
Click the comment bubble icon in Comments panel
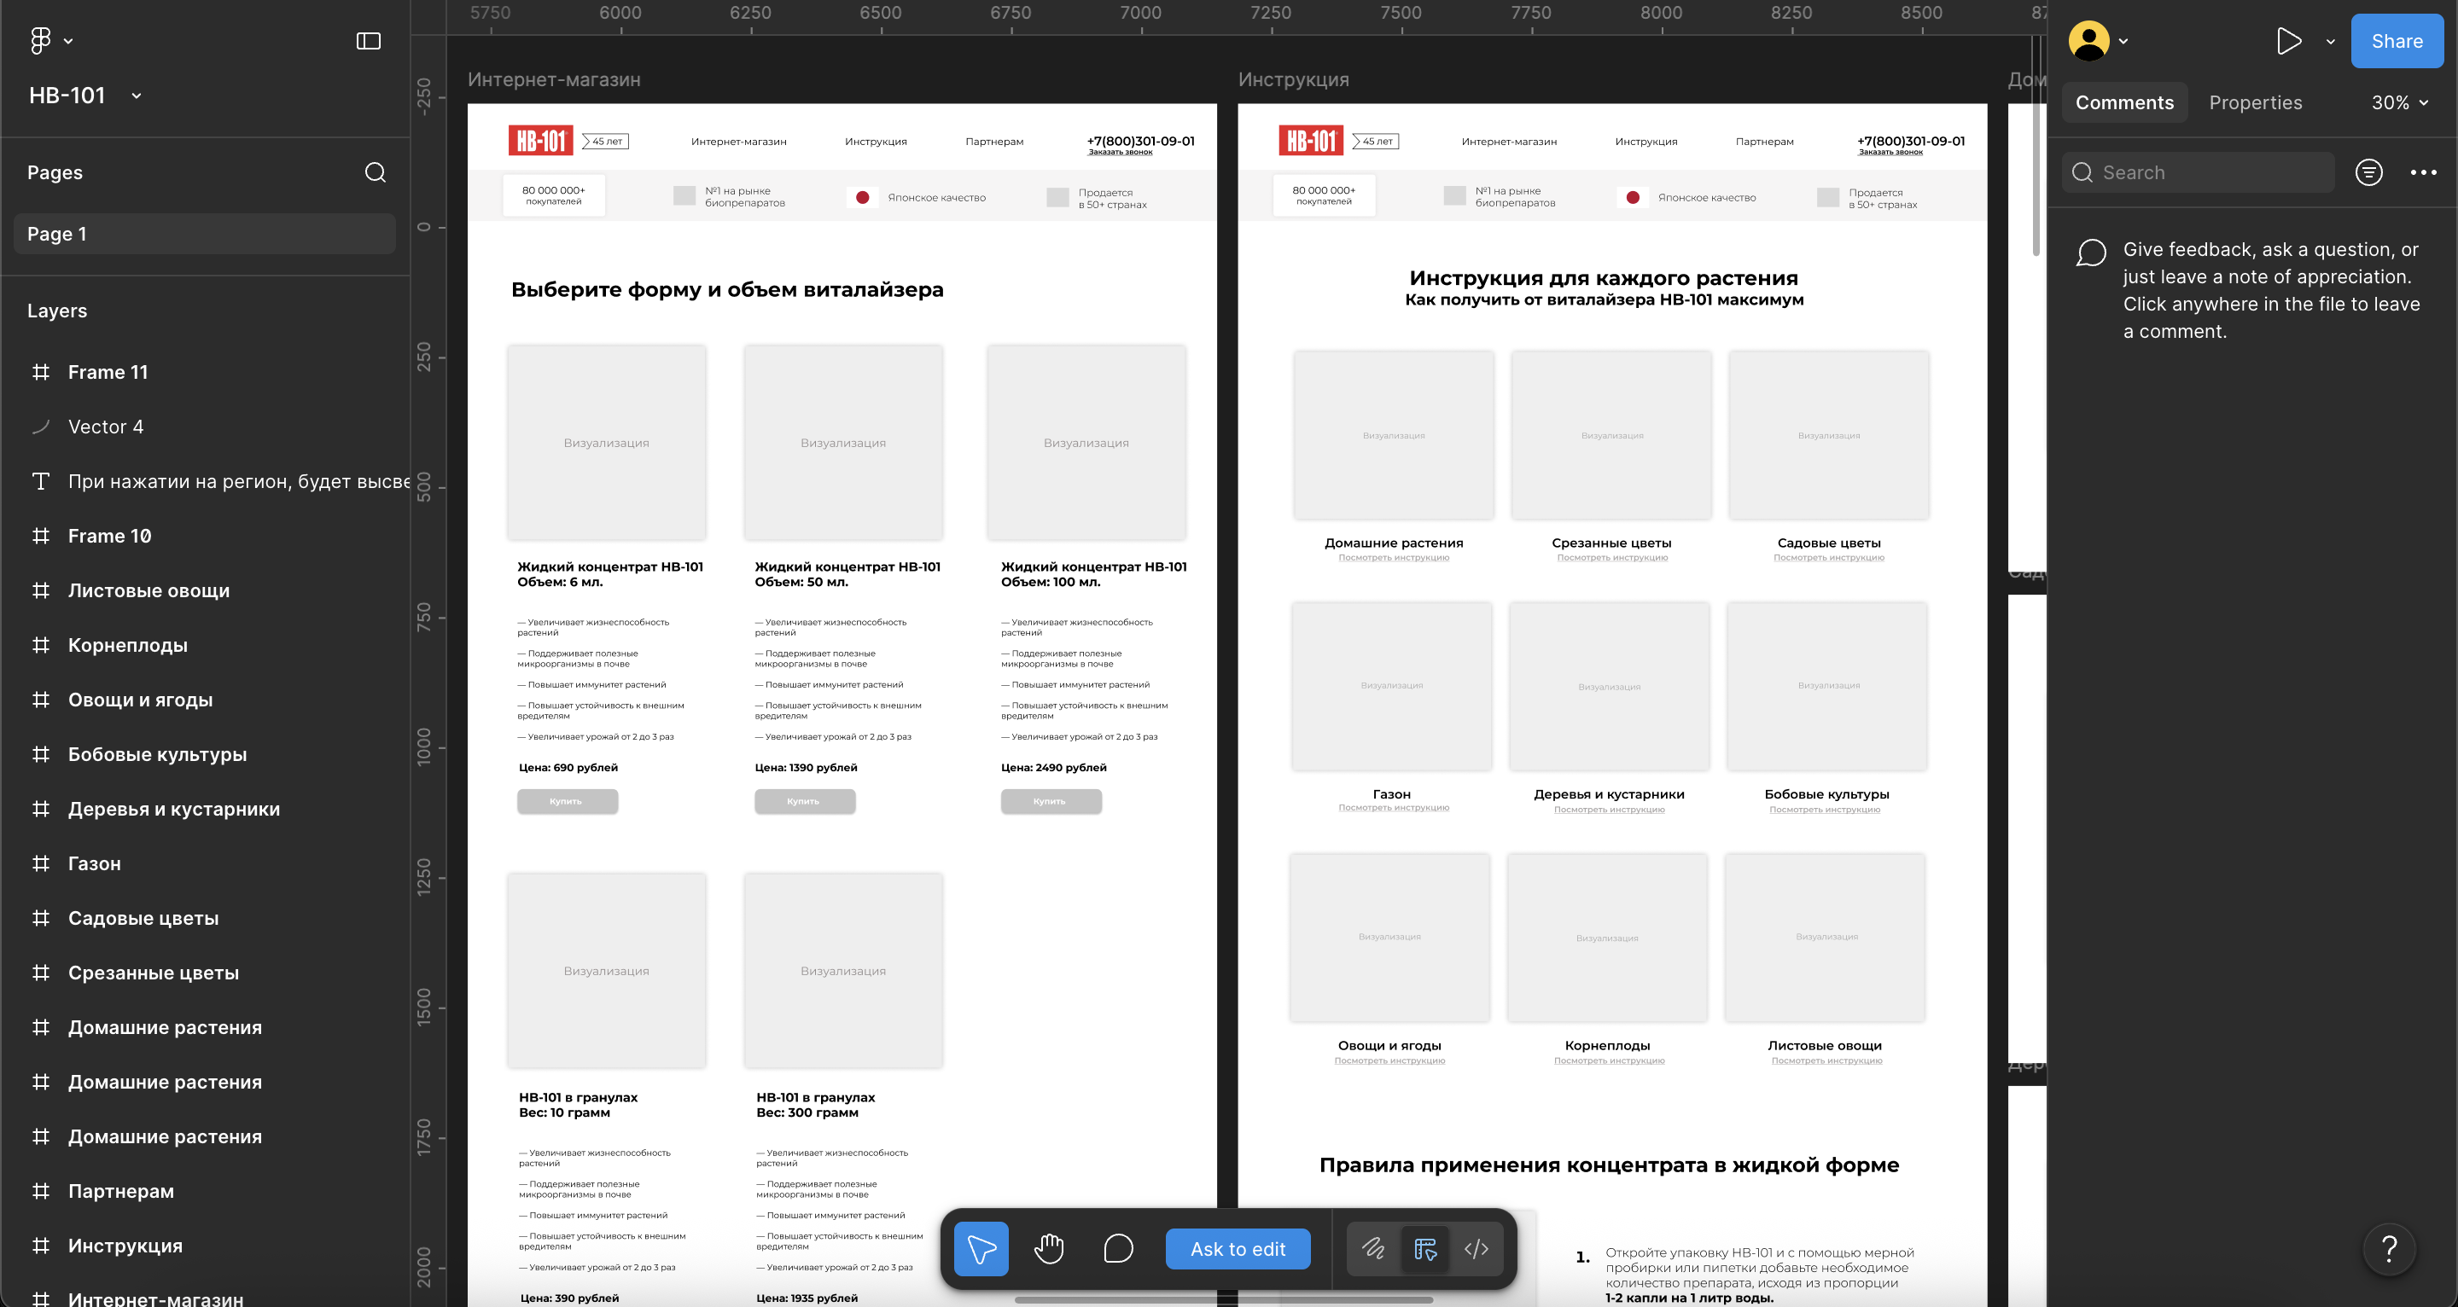(2091, 253)
